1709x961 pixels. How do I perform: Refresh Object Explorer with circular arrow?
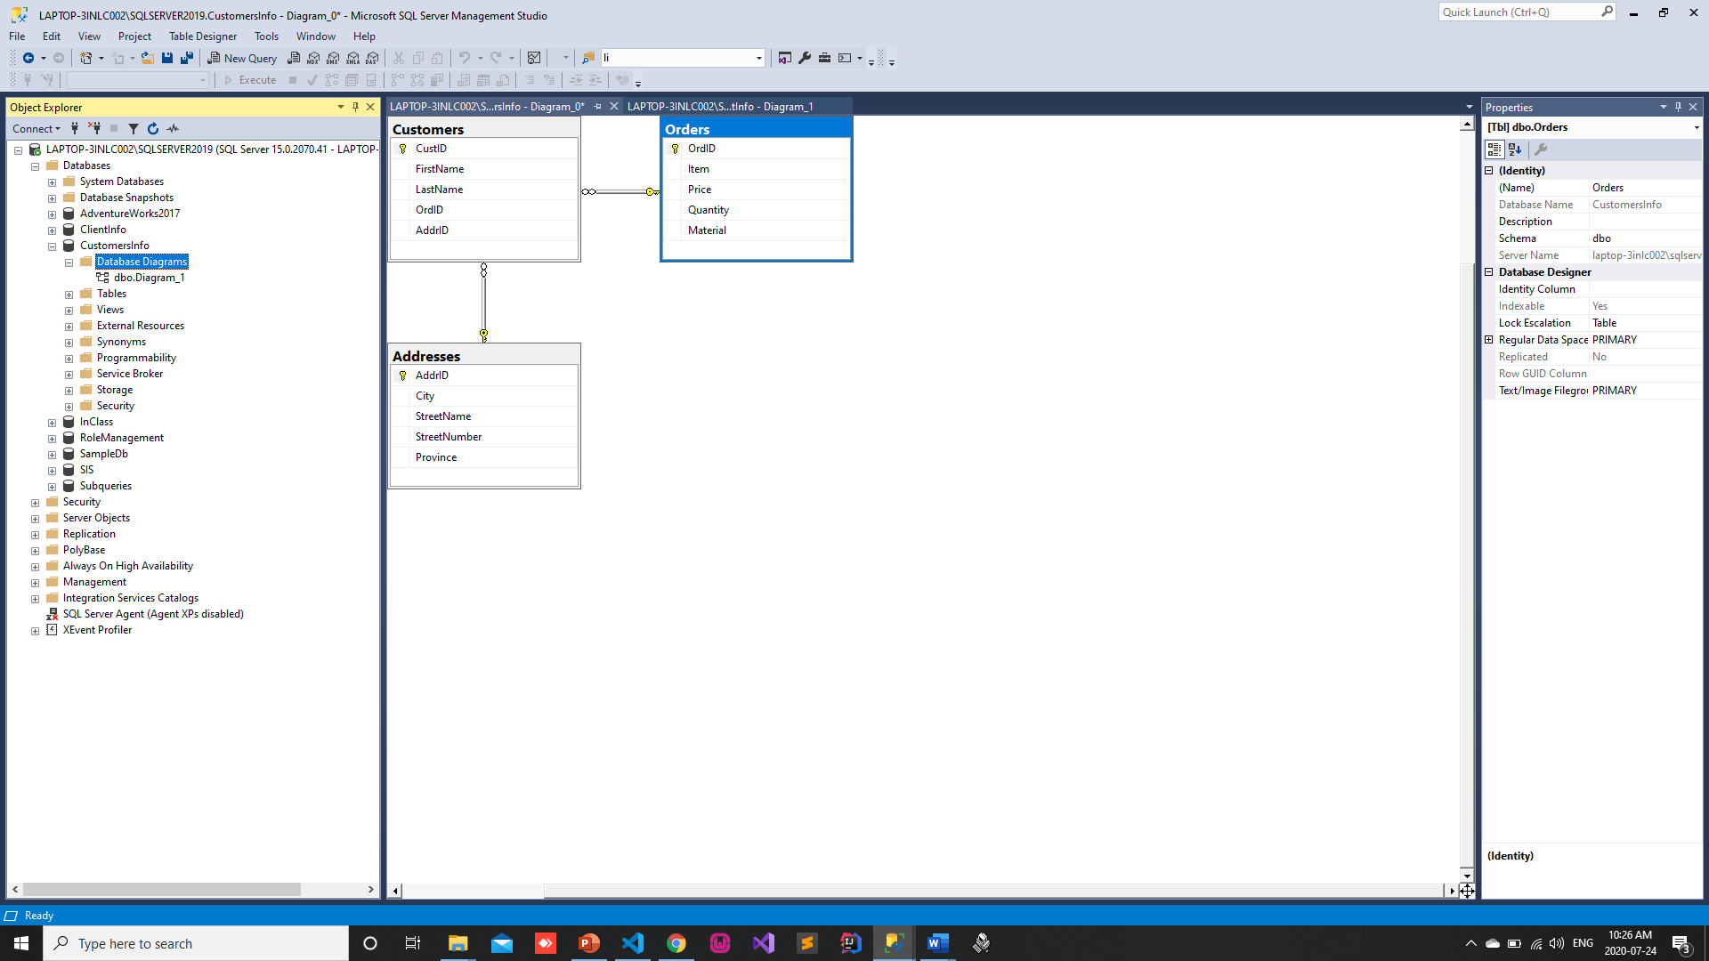153,129
